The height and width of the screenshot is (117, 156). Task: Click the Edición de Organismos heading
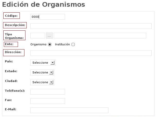(43, 4)
